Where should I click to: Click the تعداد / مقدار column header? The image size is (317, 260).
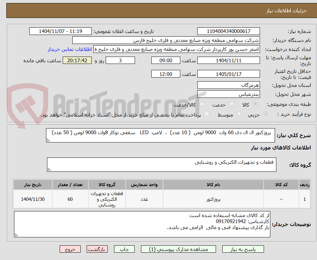[x=70, y=185]
